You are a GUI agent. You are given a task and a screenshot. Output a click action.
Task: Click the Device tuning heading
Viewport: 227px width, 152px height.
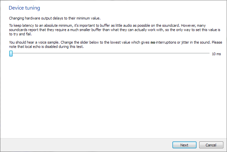pos(24,8)
